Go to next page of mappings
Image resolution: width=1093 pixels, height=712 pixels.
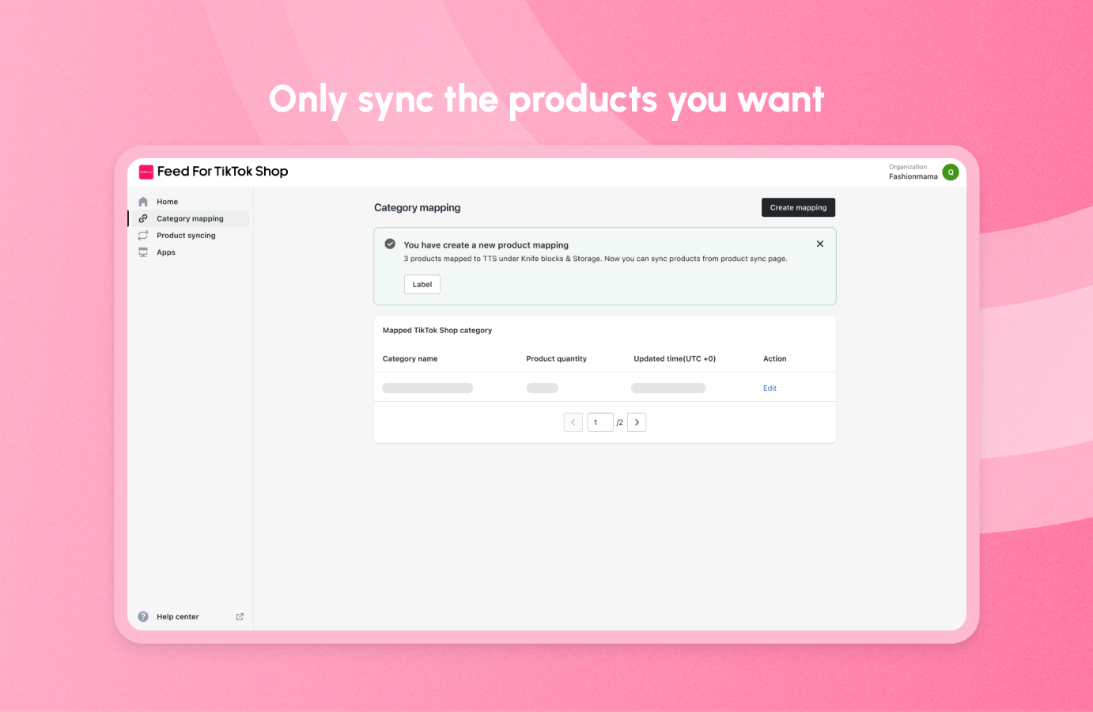(x=637, y=422)
